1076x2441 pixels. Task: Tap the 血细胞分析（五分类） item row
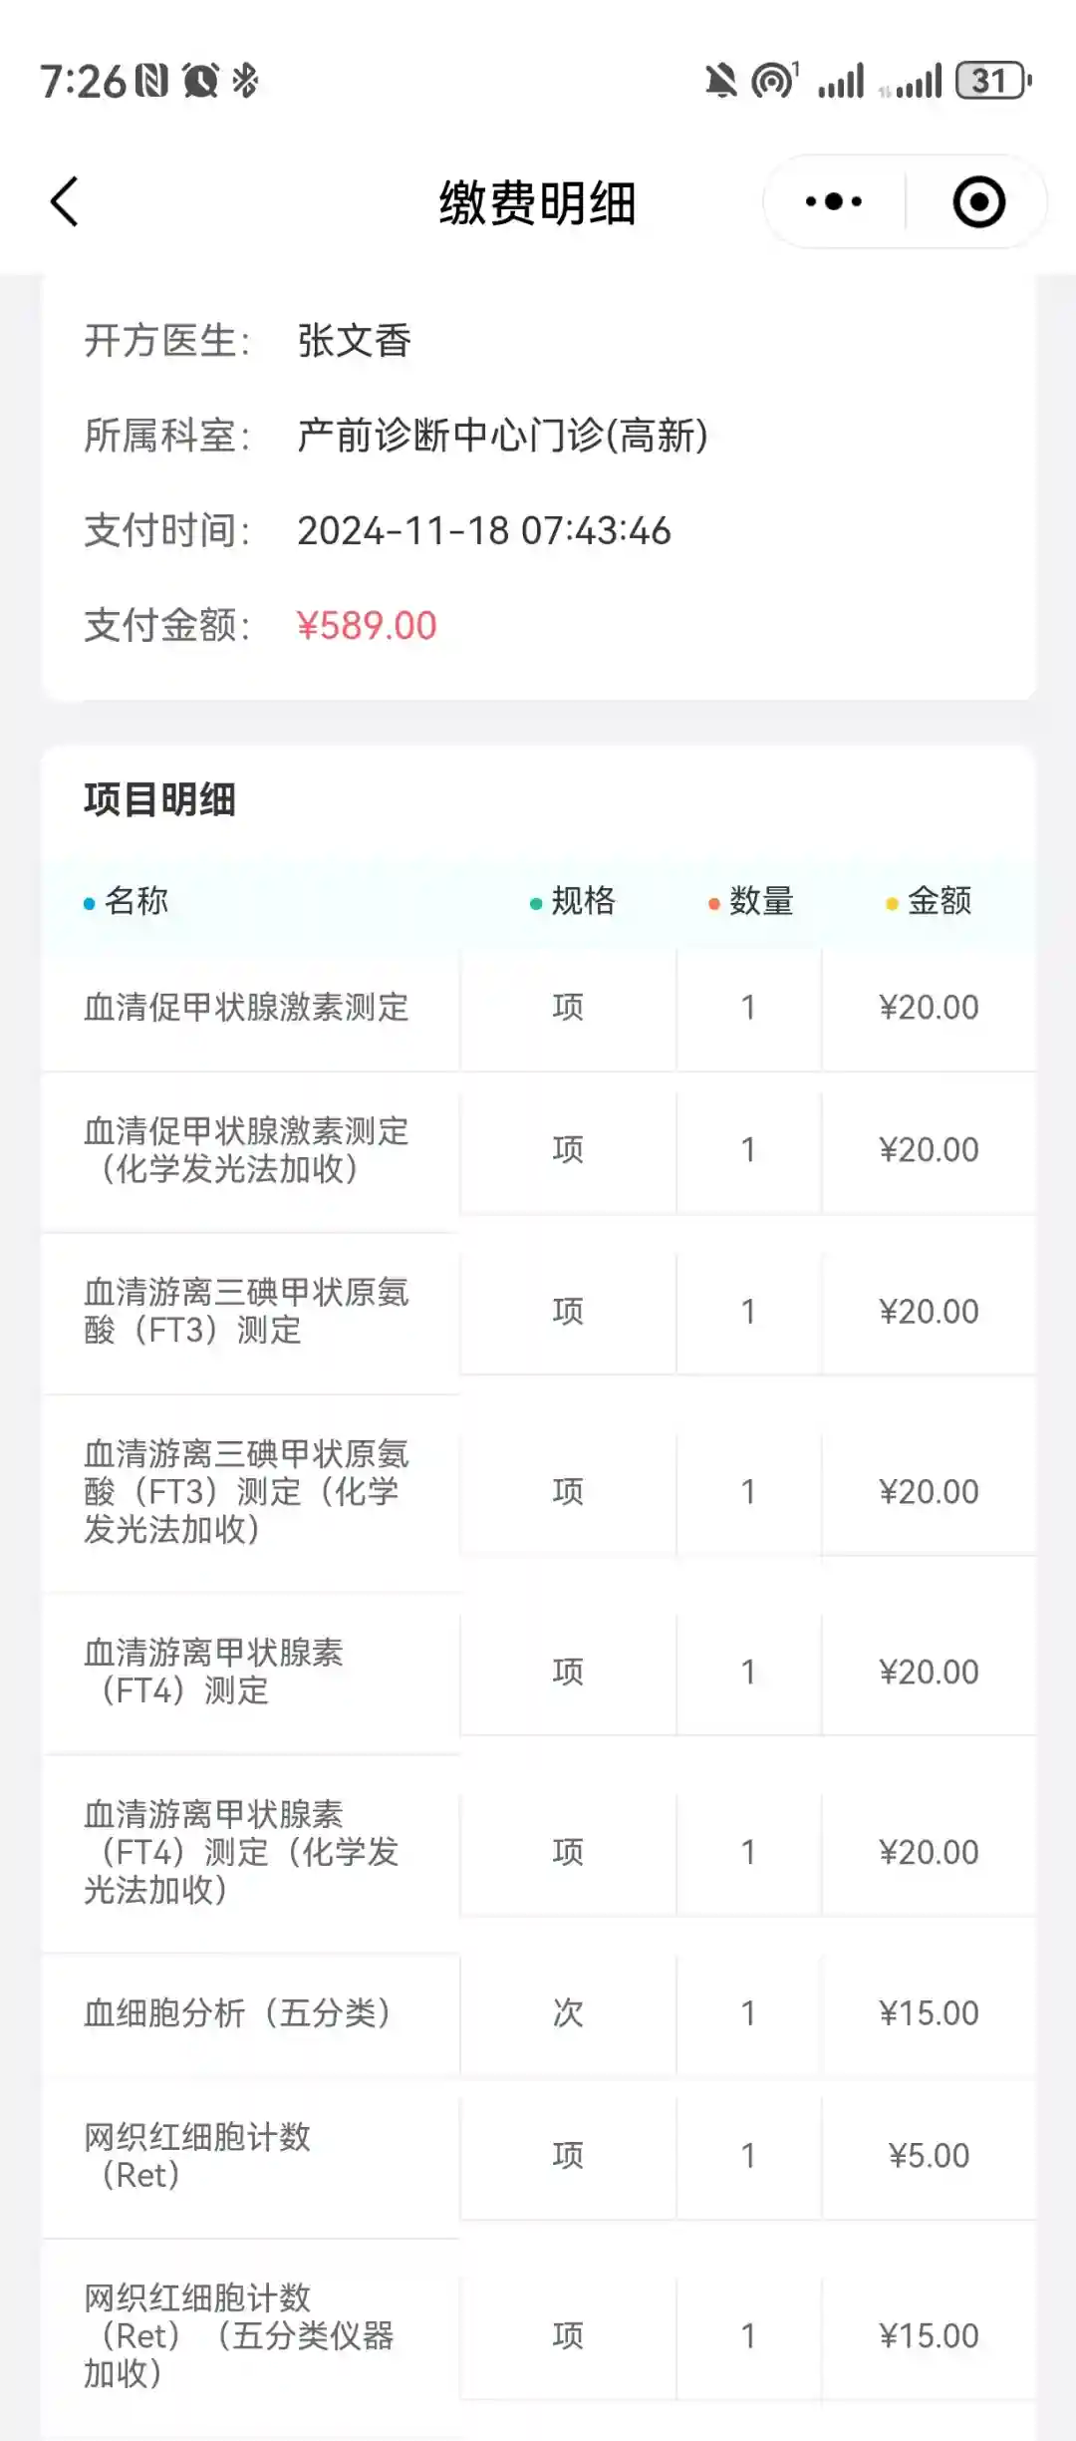237,2013
